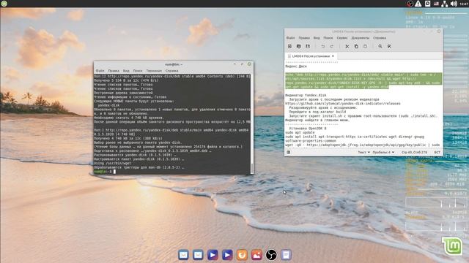Image resolution: width=469 pixels, height=263 pixels.
Task: Open the volume control in the system tray
Action: 454,4
